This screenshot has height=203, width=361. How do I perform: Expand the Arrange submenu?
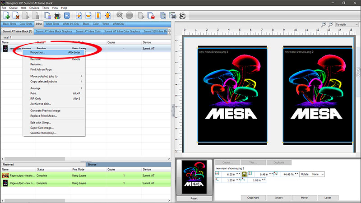[x=56, y=88]
